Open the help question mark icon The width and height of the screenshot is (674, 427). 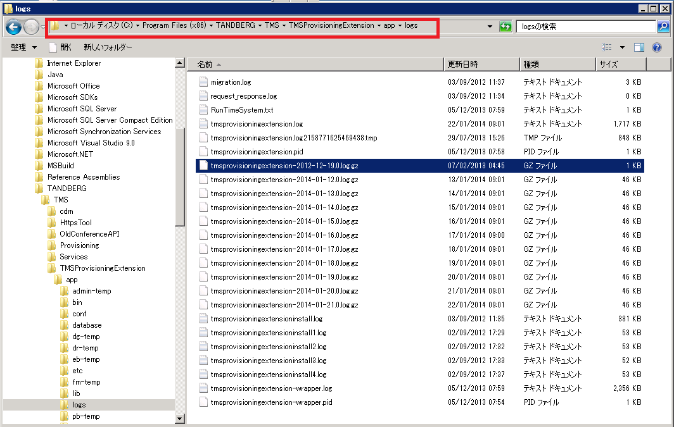(x=657, y=47)
